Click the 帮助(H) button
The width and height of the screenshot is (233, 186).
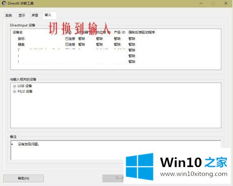click(x=23, y=178)
